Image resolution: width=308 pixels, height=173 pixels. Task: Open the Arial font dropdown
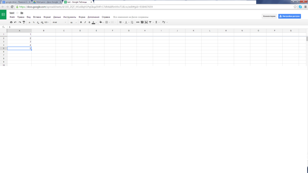[x=59, y=22]
